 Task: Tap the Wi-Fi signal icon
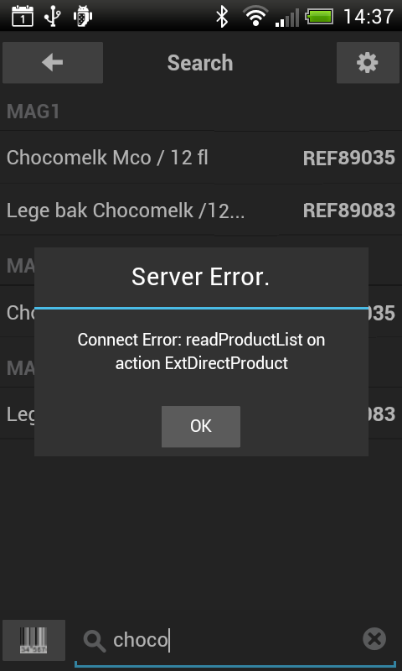255,16
